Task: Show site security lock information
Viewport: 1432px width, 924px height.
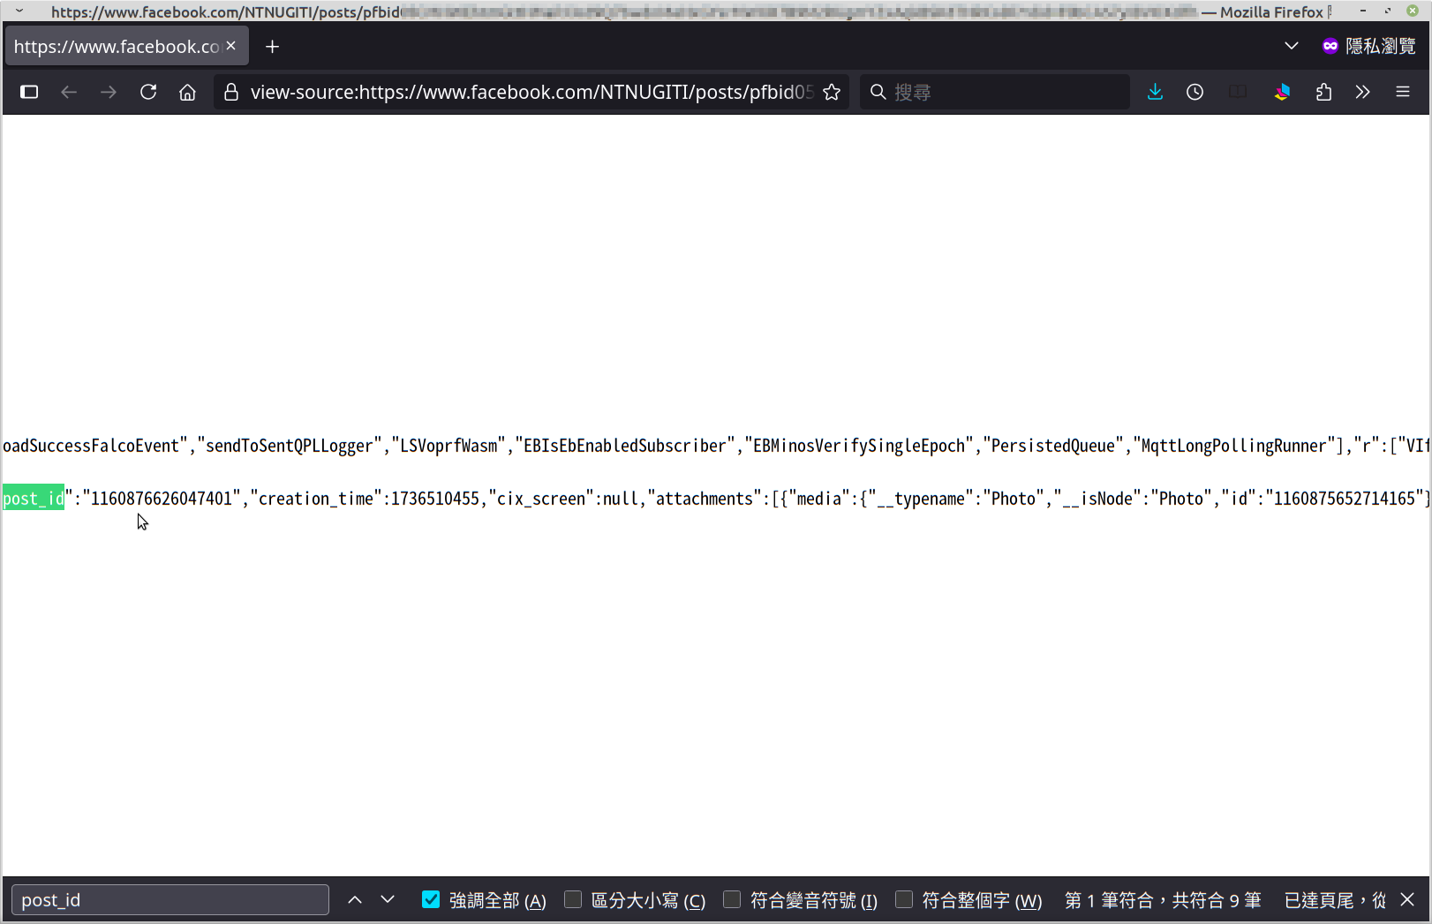Action: (231, 92)
